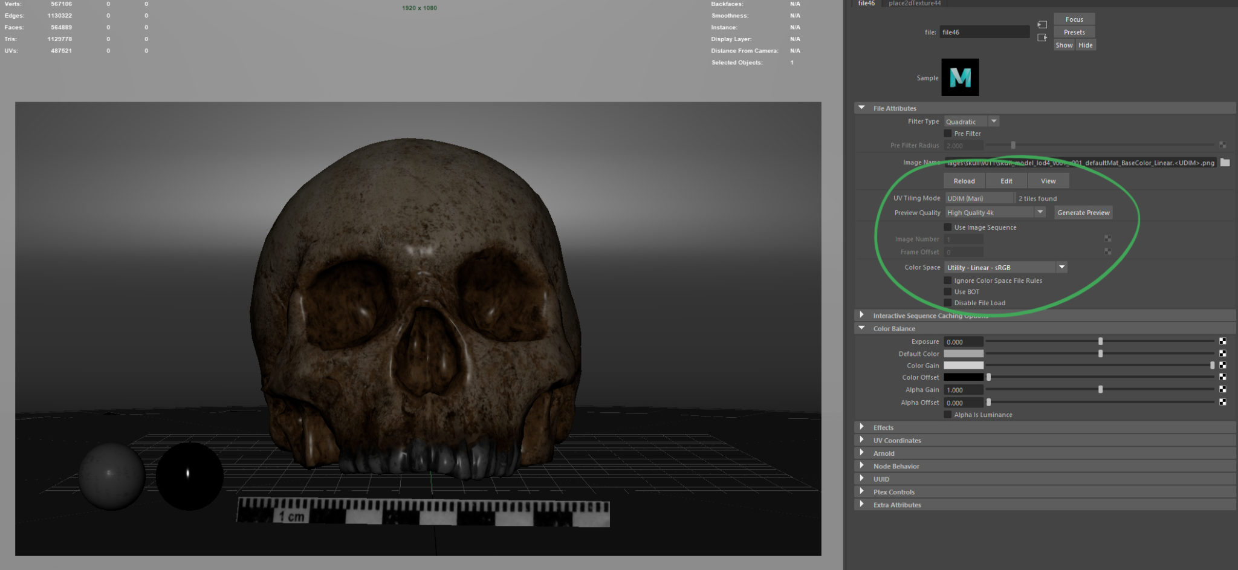The height and width of the screenshot is (570, 1238).
Task: Click the map icon beside Alpha Gain
Action: pyautogui.click(x=1223, y=389)
